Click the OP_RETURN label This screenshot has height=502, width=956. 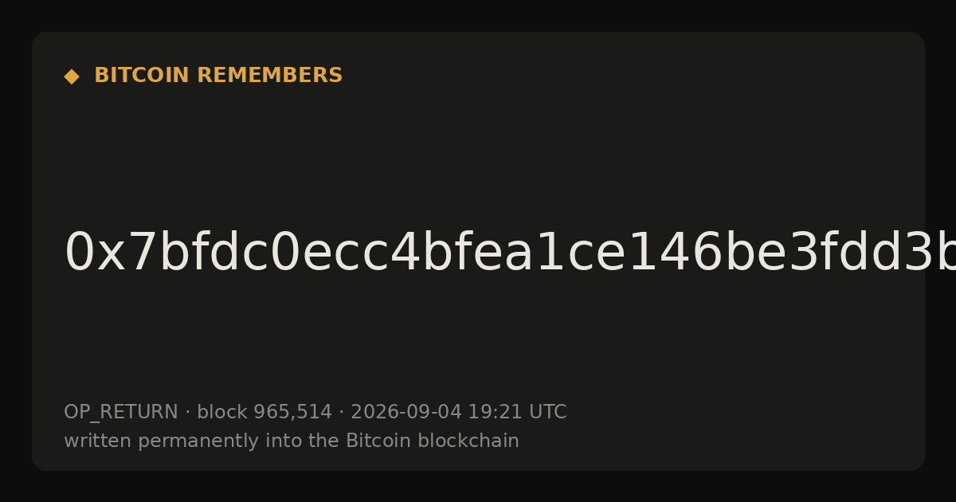pyautogui.click(x=121, y=413)
